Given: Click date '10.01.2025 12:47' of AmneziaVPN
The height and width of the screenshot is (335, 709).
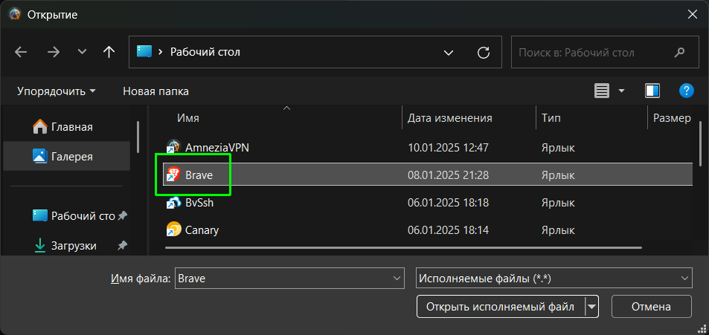Looking at the screenshot, I should point(448,148).
